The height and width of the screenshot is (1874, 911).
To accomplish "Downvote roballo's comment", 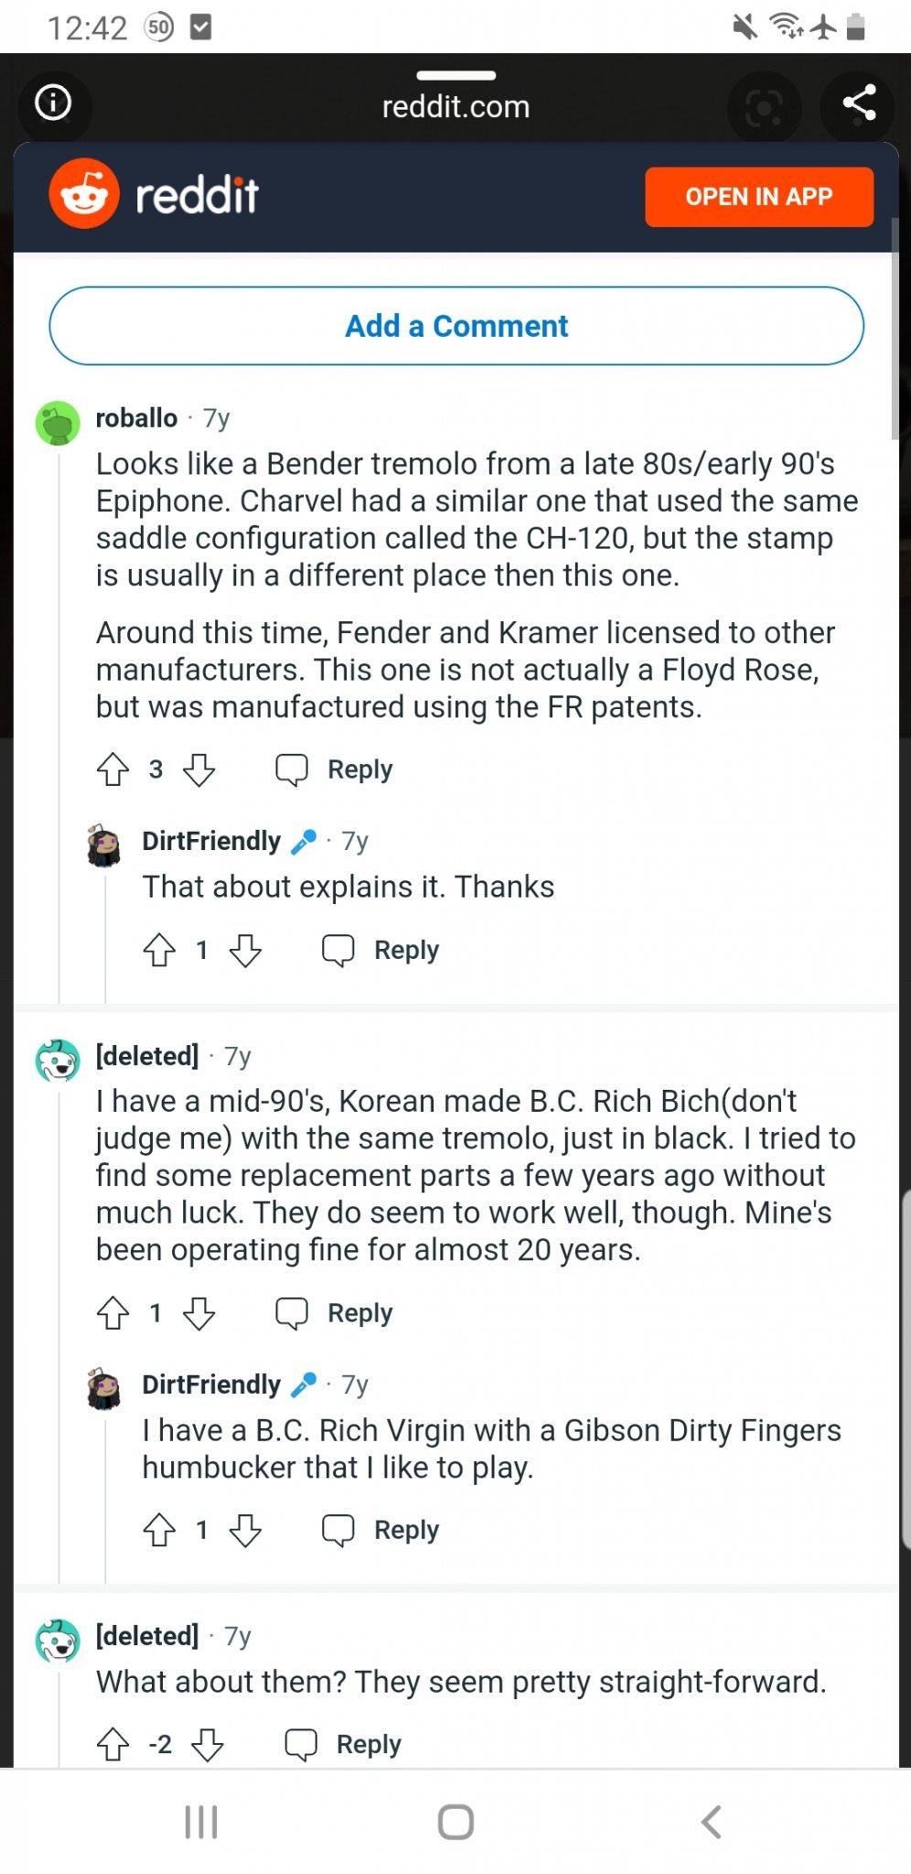I will (198, 770).
